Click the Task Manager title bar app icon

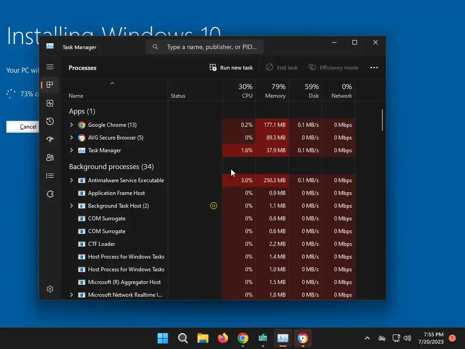coord(50,46)
